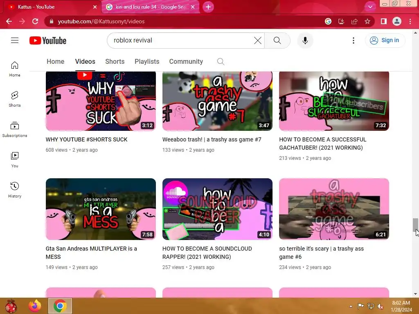Show hidden tray icons arrow
This screenshot has height=314, width=419.
click(351, 306)
